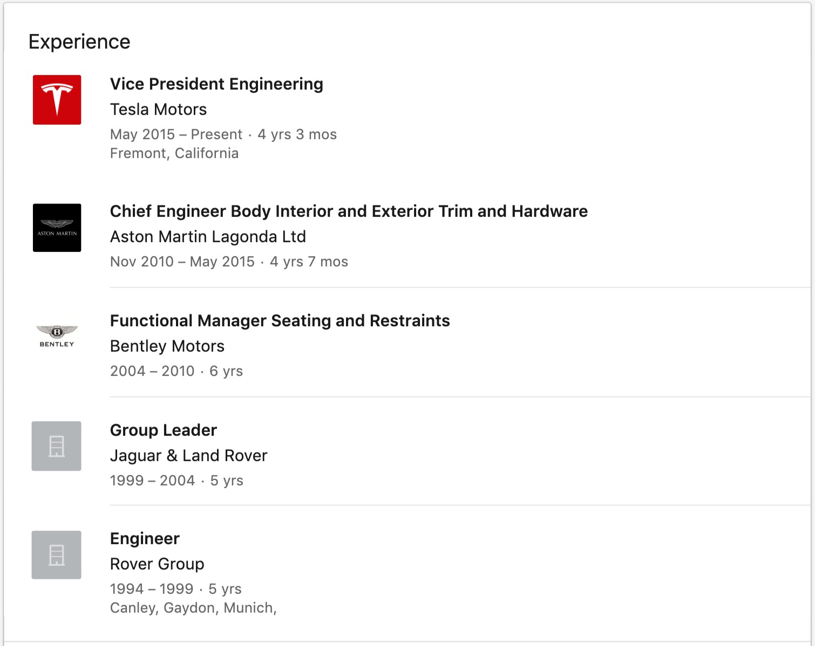Click the Engineer job title

(x=145, y=539)
